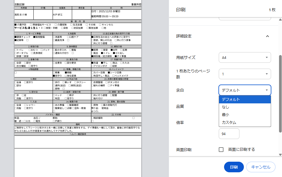Pick 最小 in the 余白 list
This screenshot has height=177, width=282.
tap(244, 115)
